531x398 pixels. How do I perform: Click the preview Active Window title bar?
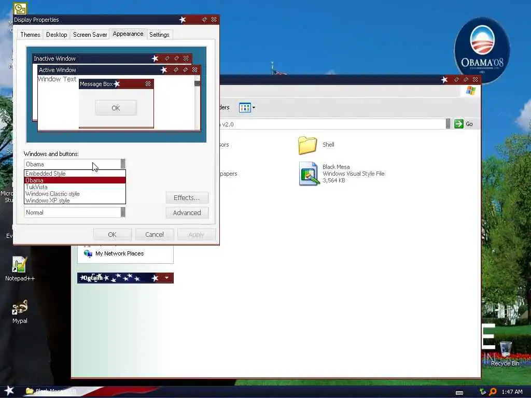click(119, 70)
